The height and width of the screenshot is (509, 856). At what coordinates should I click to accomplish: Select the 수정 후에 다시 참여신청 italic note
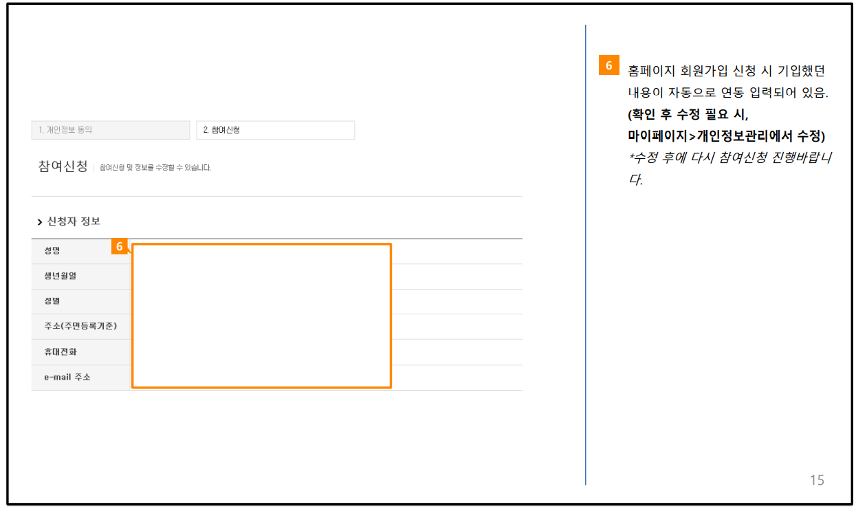click(725, 157)
